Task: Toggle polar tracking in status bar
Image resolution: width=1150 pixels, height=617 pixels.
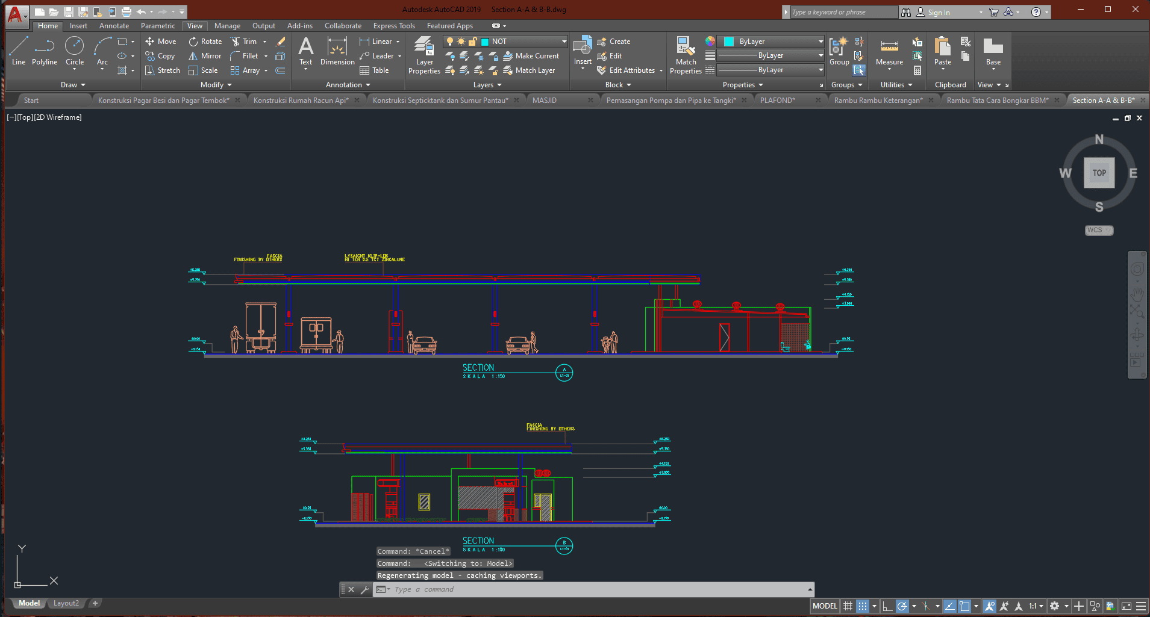Action: (x=902, y=606)
